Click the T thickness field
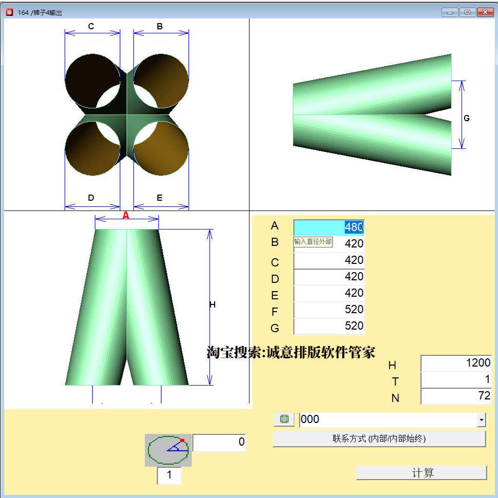Image resolution: width=498 pixels, height=498 pixels. point(456,379)
